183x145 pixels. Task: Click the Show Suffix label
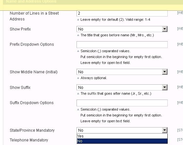(x=20, y=88)
